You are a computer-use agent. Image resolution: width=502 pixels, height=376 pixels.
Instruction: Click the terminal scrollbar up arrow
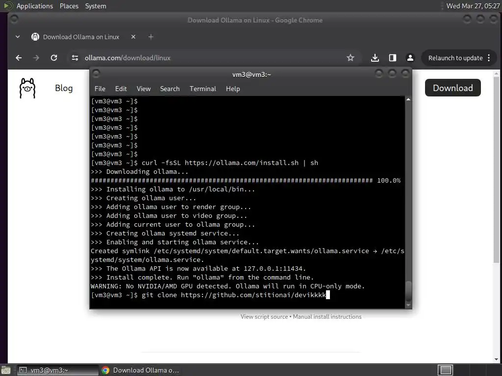(408, 100)
